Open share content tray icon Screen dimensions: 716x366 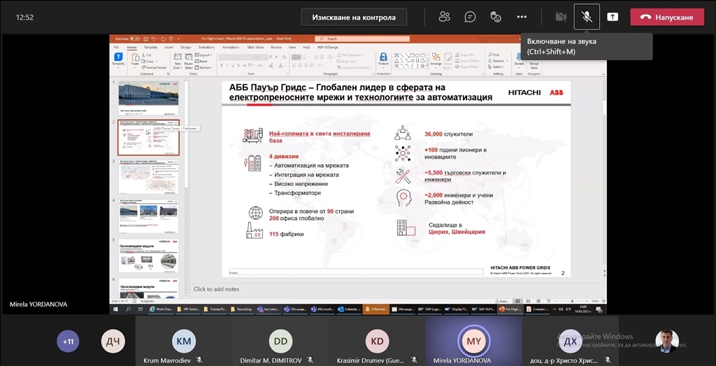click(613, 17)
